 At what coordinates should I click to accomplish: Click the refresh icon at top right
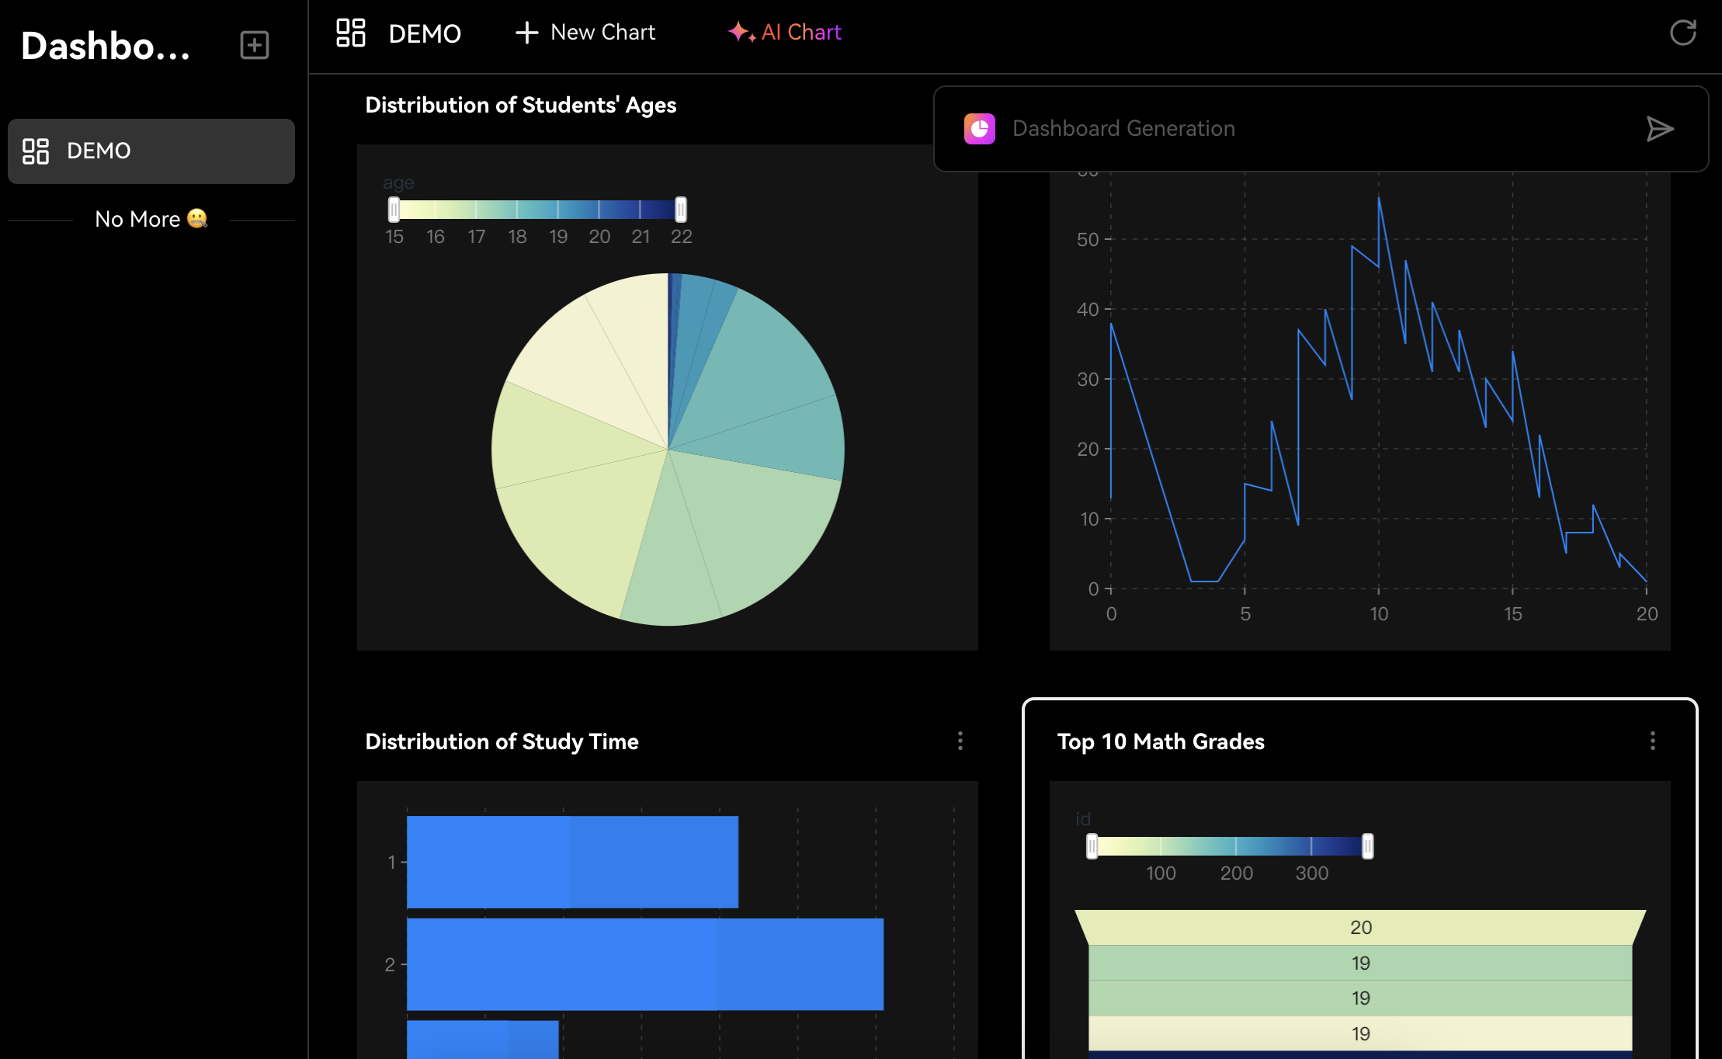tap(1683, 33)
